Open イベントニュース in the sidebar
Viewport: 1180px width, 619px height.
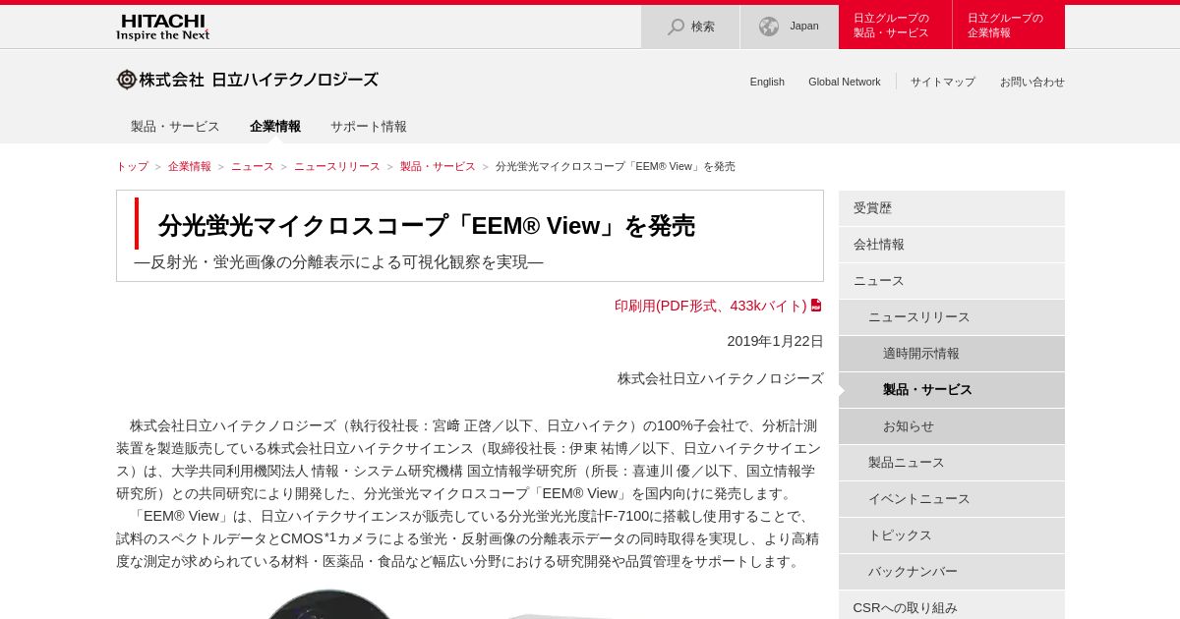pyautogui.click(x=952, y=499)
